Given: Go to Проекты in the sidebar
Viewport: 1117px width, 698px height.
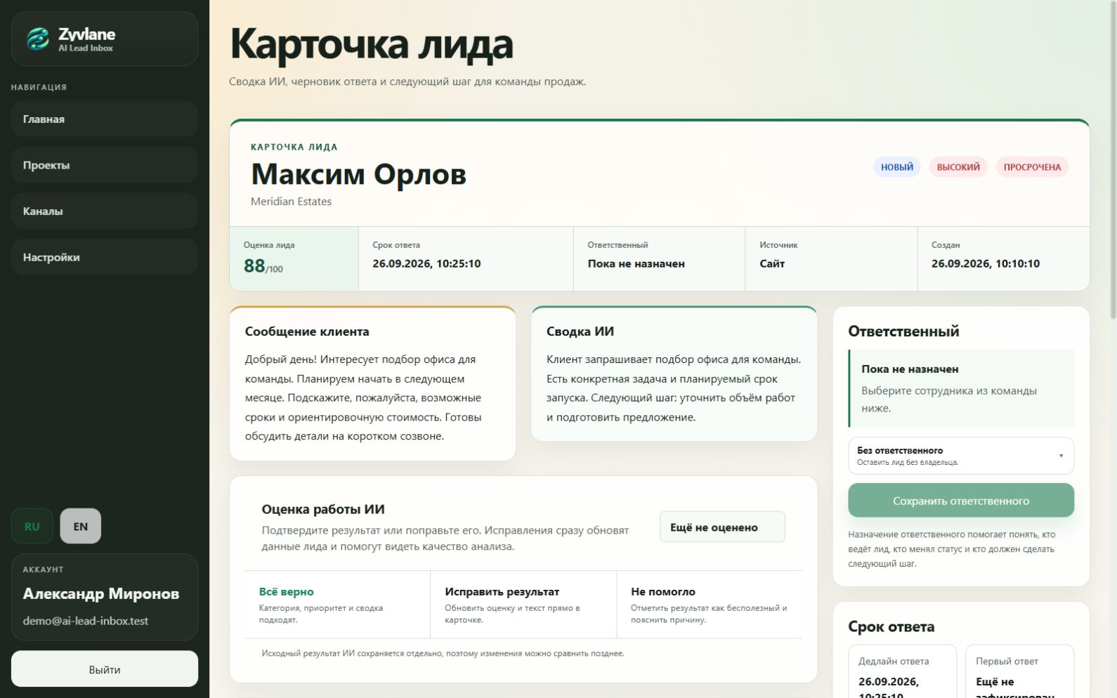Looking at the screenshot, I should click(x=105, y=165).
